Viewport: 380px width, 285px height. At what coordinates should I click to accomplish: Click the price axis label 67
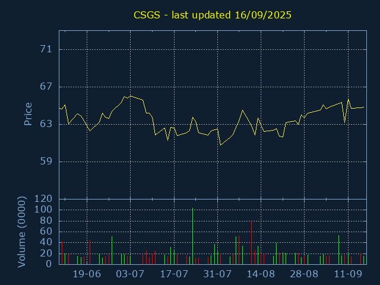[46, 87]
